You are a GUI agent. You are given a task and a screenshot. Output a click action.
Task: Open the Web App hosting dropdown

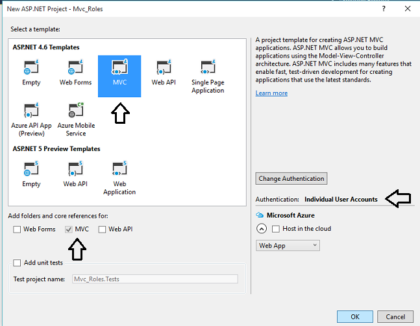tap(288, 246)
